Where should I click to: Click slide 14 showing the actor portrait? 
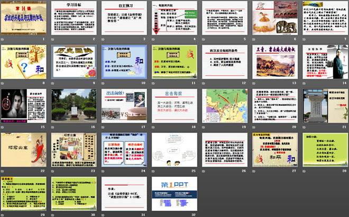click(325, 61)
